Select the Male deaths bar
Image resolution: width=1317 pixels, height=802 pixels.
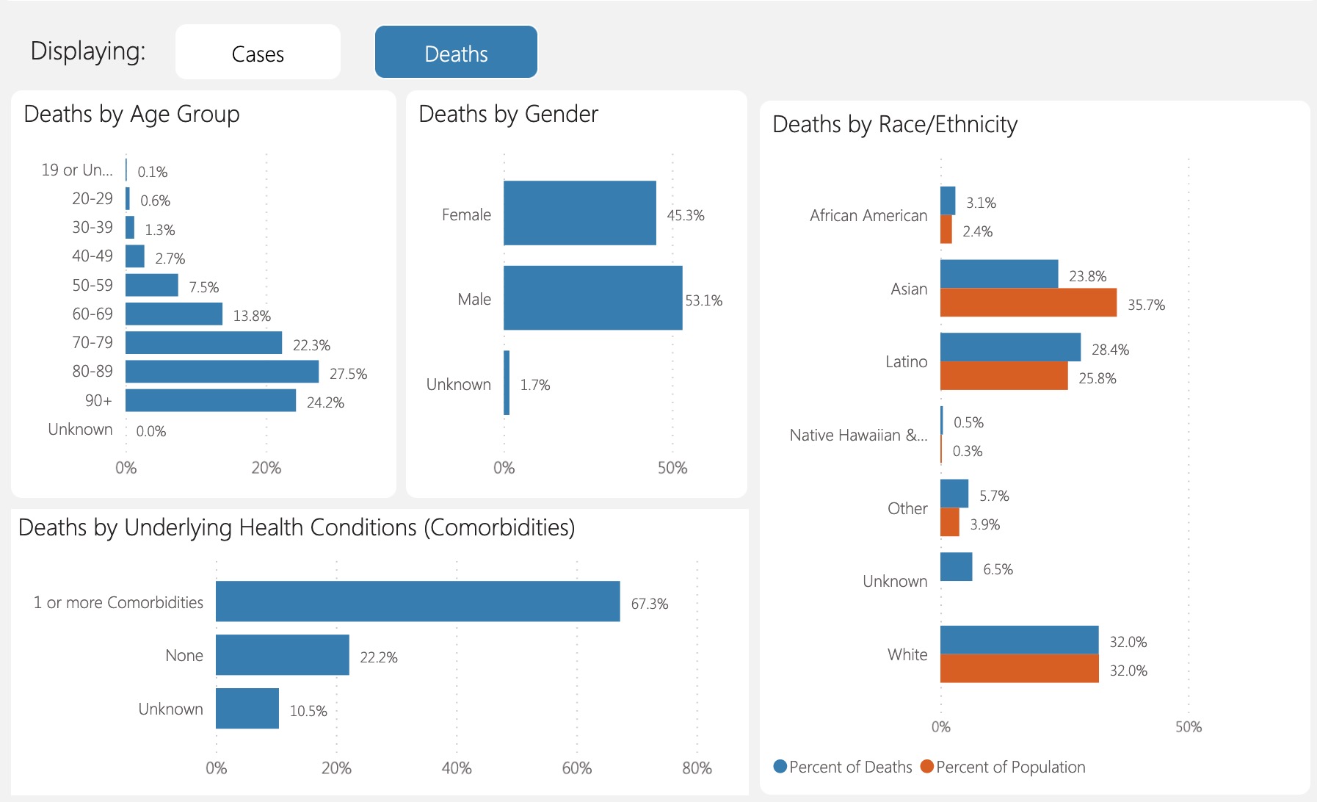592,298
